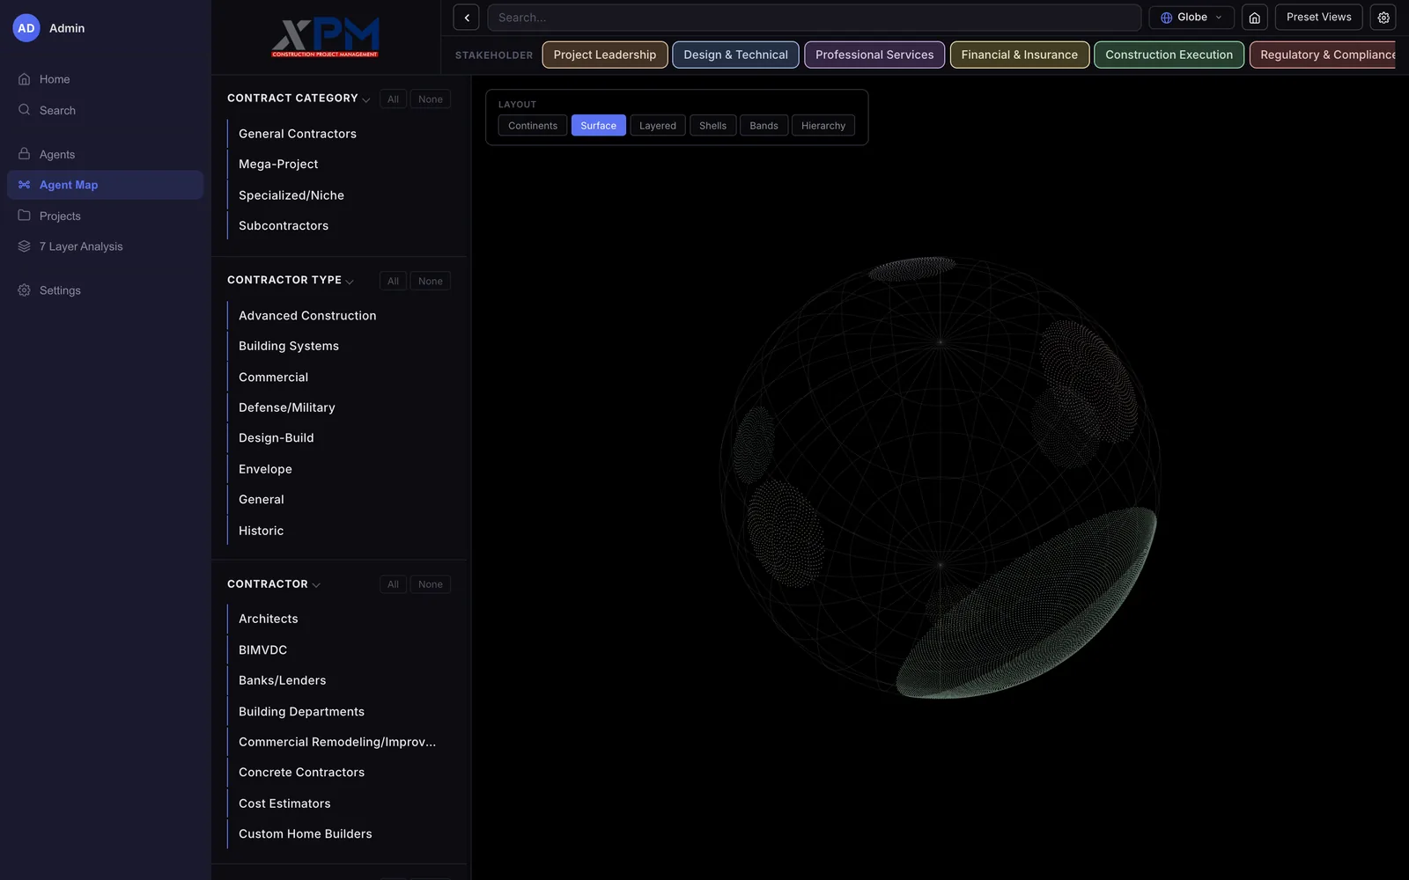Click the AD user avatar
The width and height of the screenshot is (1409, 880).
coord(26,28)
